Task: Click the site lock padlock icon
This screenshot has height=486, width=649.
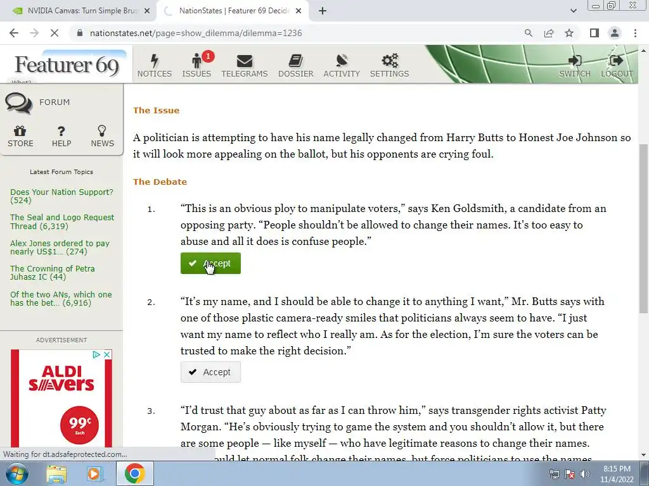Action: click(80, 33)
